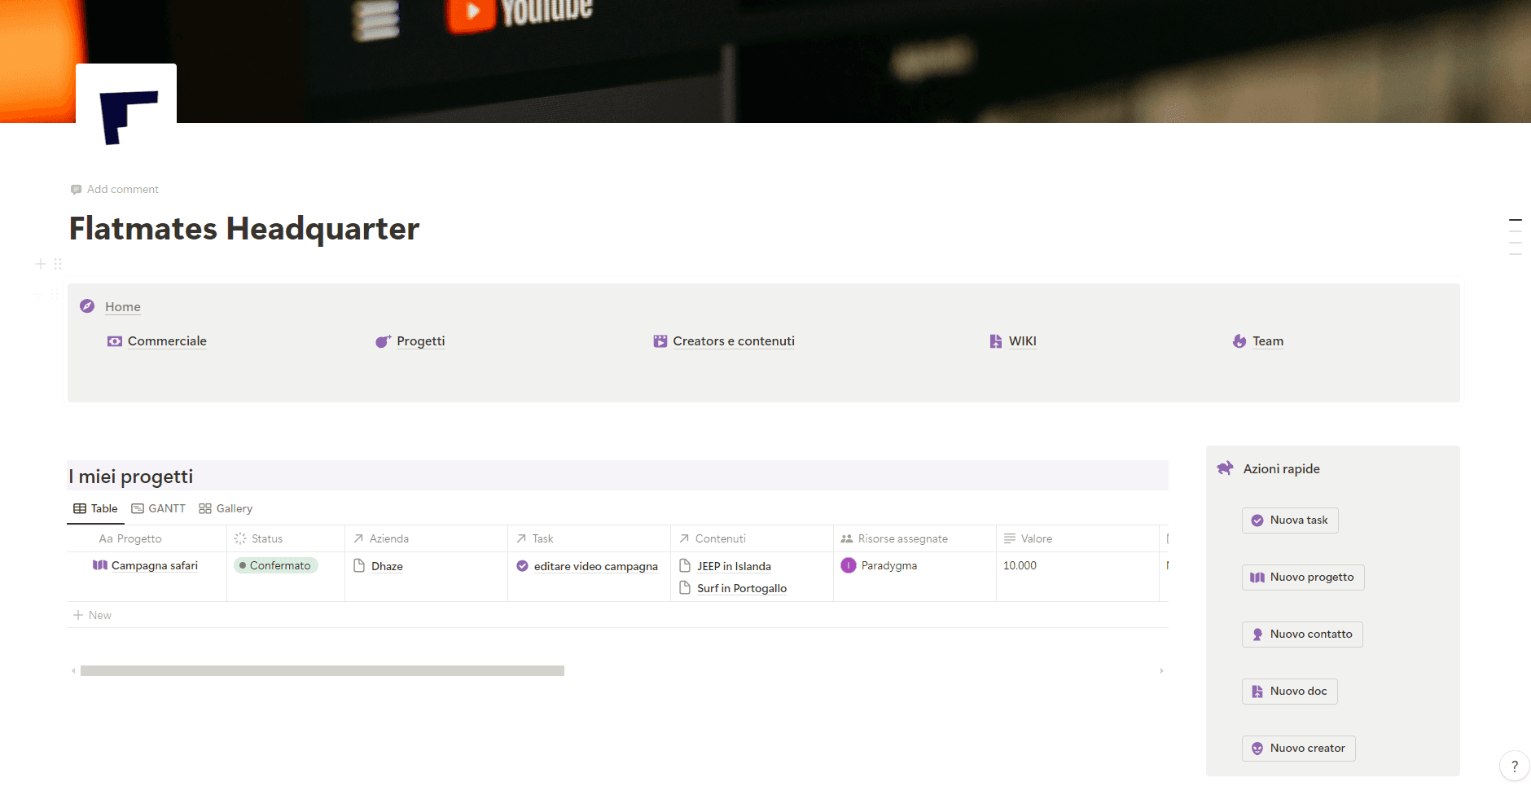The image size is (1531, 795).
Task: Click the compass icon beside Home
Action: 87,306
